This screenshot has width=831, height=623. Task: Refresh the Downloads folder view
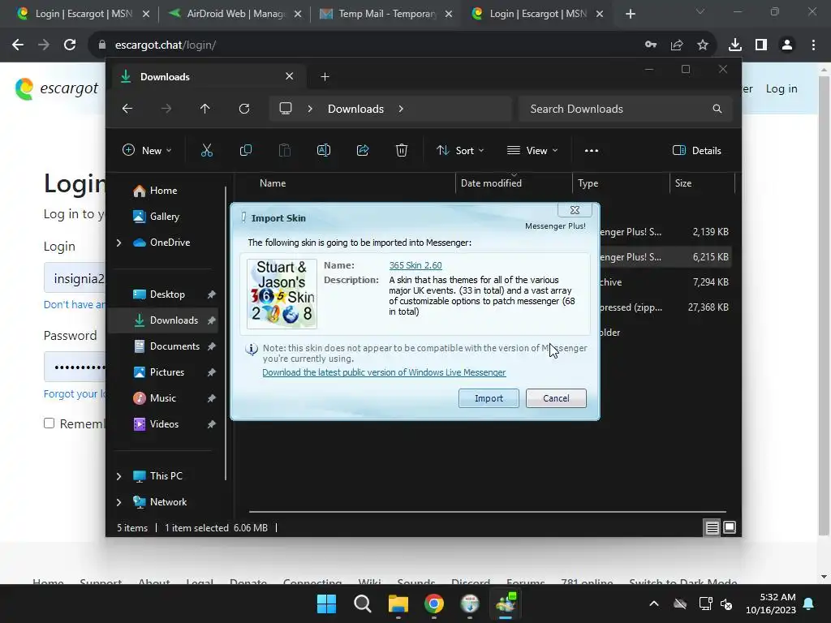(x=243, y=109)
